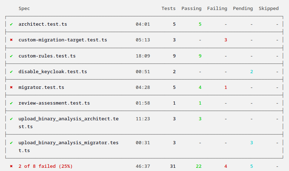This screenshot has height=171, width=289.
Task: Click the Failing column header
Action: pyautogui.click(x=217, y=9)
